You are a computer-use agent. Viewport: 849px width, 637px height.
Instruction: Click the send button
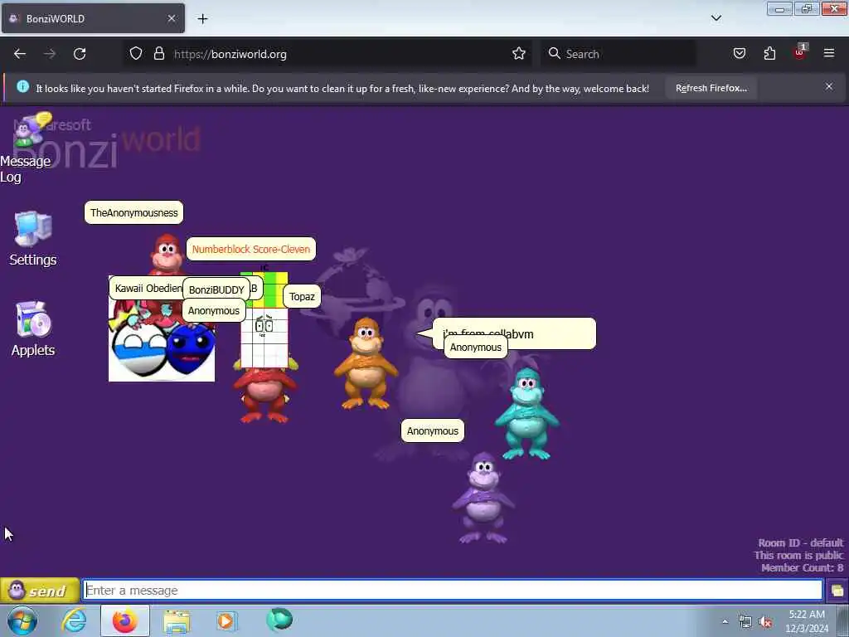point(40,591)
